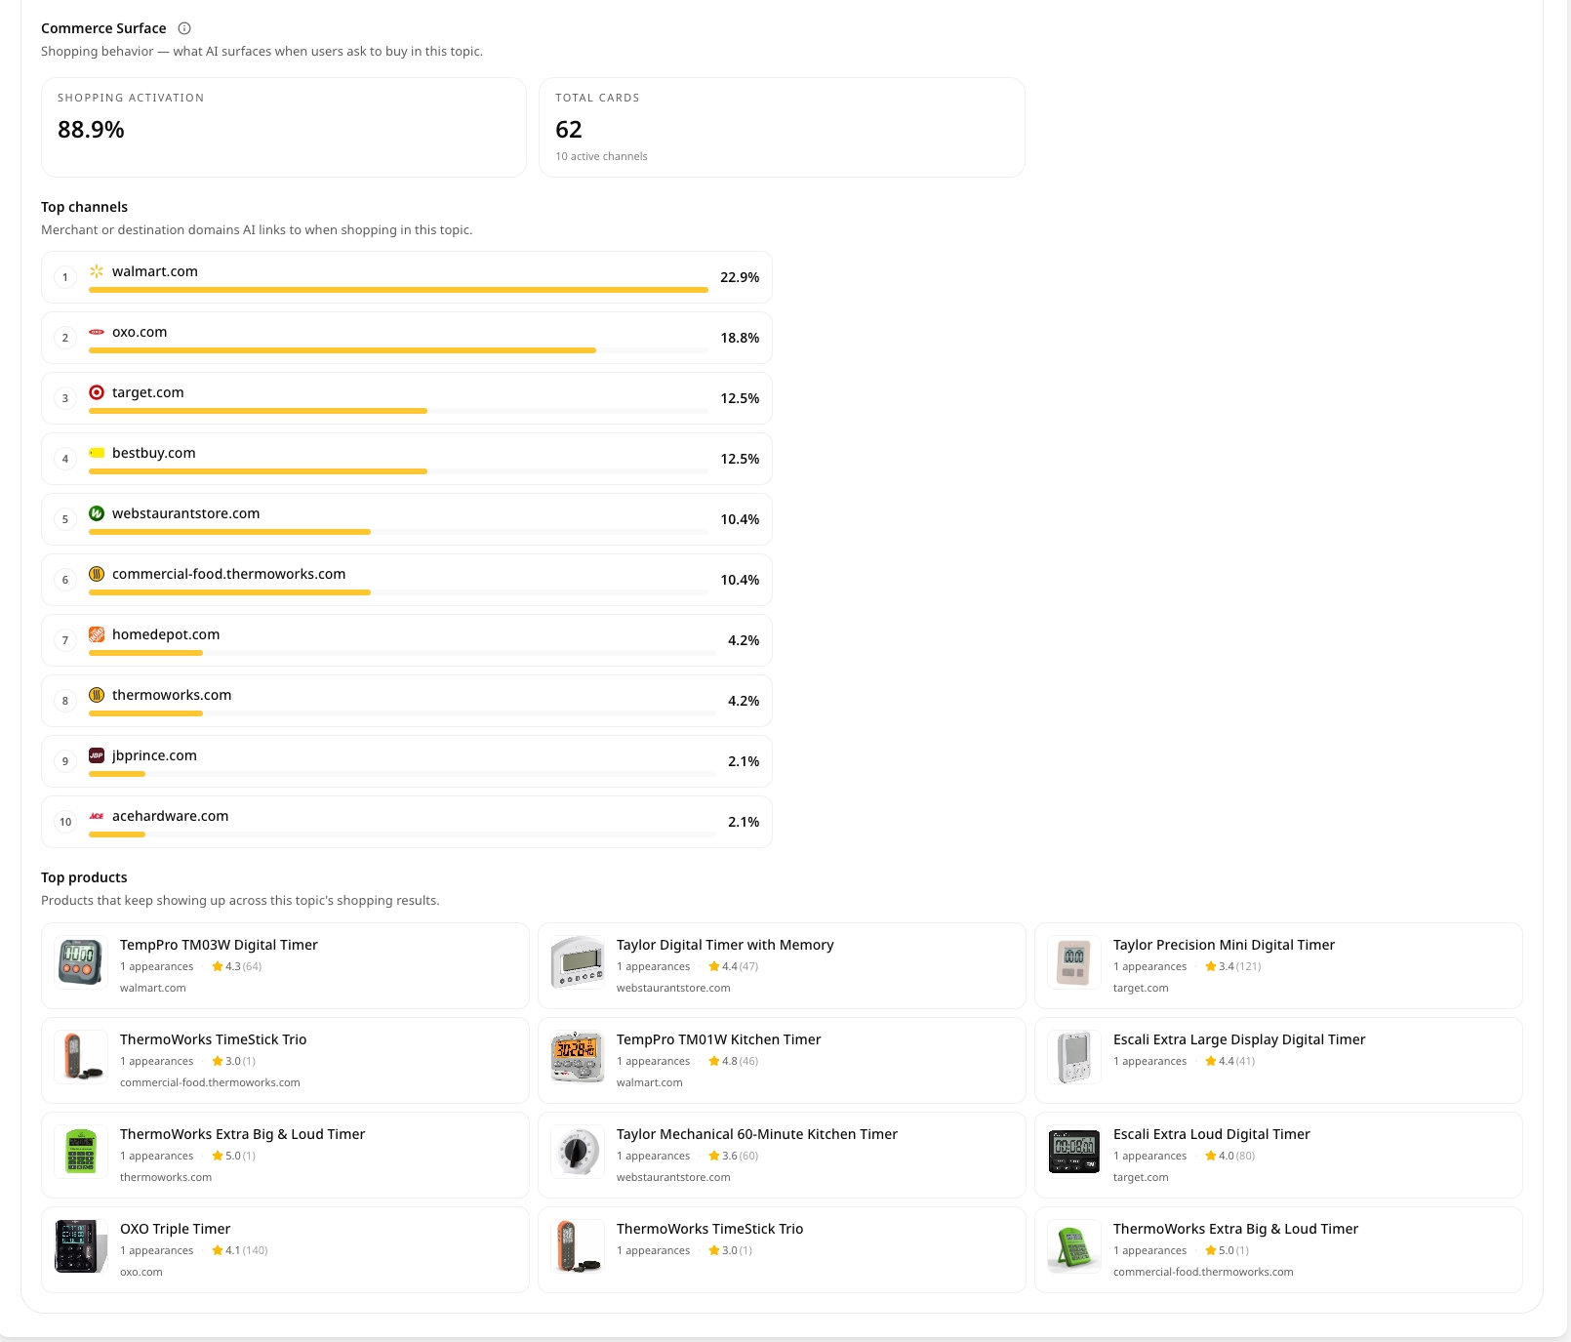Click the Walmart spark logo icon
This screenshot has width=1571, height=1342.
97,271
